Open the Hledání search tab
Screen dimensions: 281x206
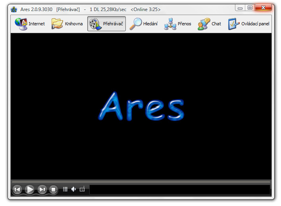[144, 24]
